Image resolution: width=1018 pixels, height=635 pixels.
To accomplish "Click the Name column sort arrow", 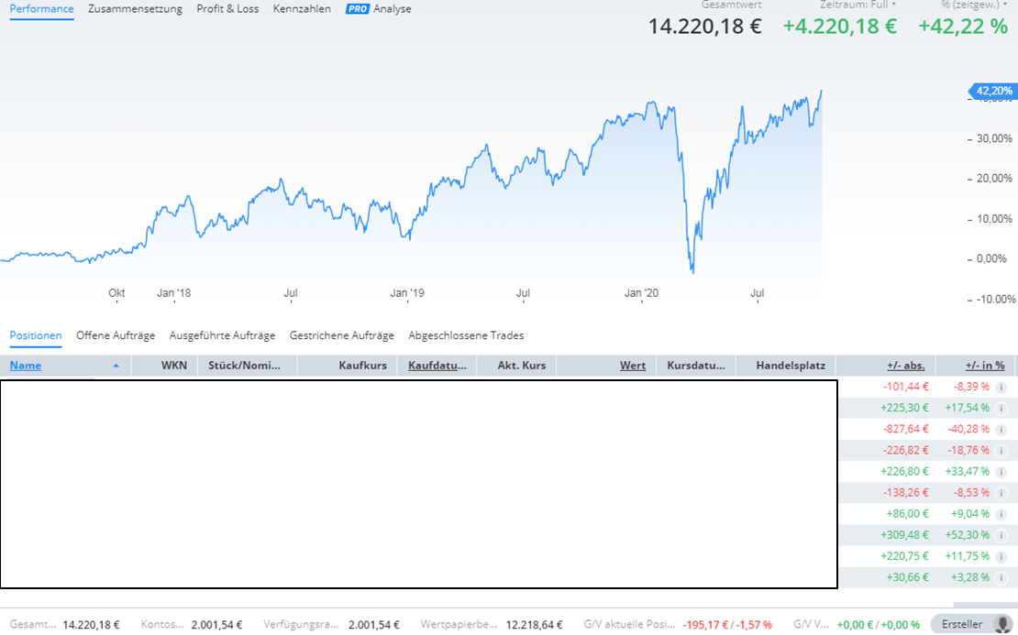I will (x=116, y=366).
